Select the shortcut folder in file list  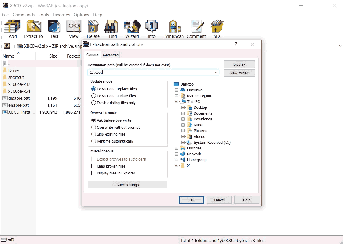[13, 77]
